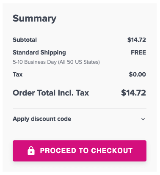Click the divider line above discount code

pos(80,109)
